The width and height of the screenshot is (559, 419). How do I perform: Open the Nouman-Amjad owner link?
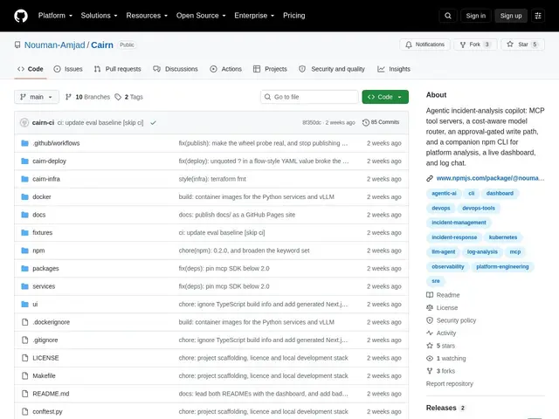54,45
